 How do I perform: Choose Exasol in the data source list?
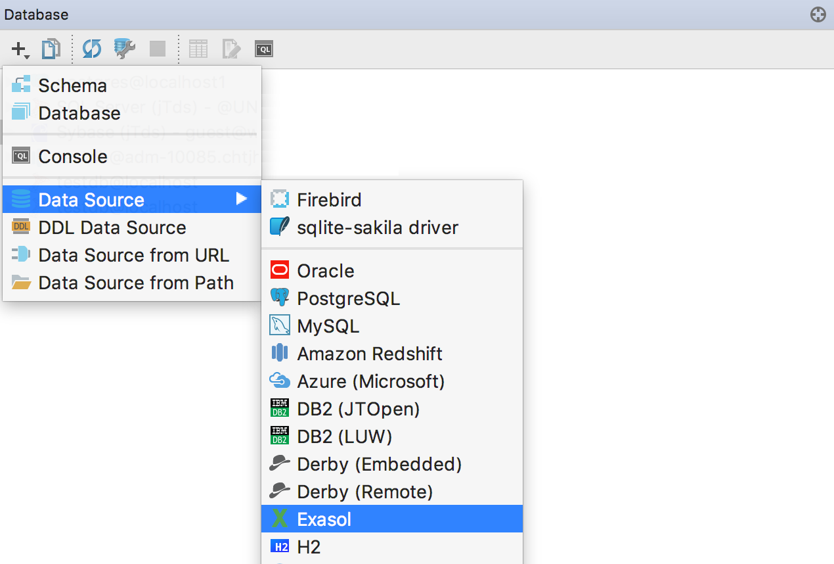(392, 519)
